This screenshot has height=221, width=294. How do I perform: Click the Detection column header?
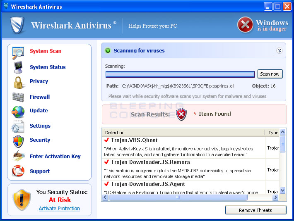(x=183, y=133)
